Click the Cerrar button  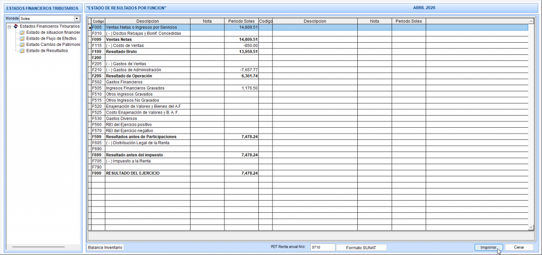click(x=519, y=248)
